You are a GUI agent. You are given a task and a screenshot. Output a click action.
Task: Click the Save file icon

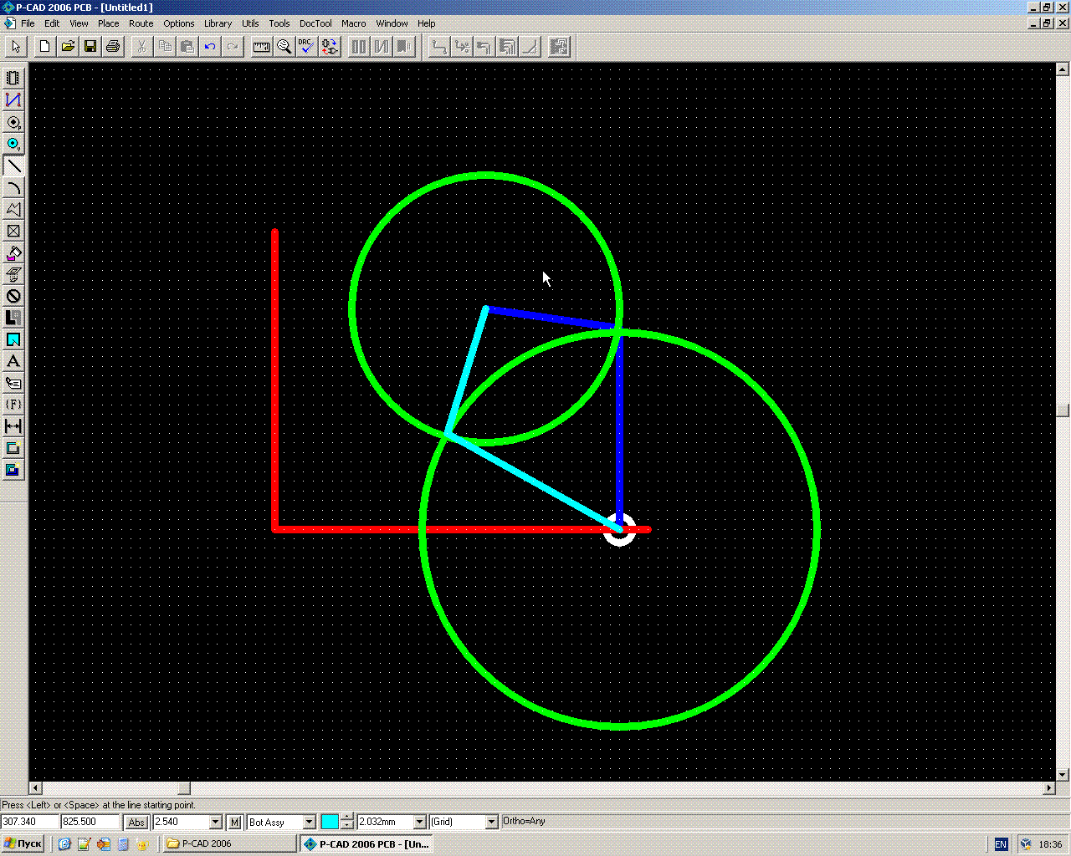click(x=90, y=47)
